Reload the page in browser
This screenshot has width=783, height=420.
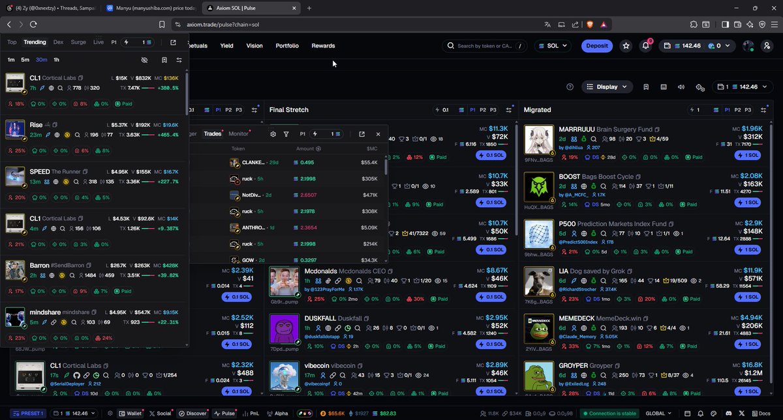pyautogui.click(x=33, y=24)
